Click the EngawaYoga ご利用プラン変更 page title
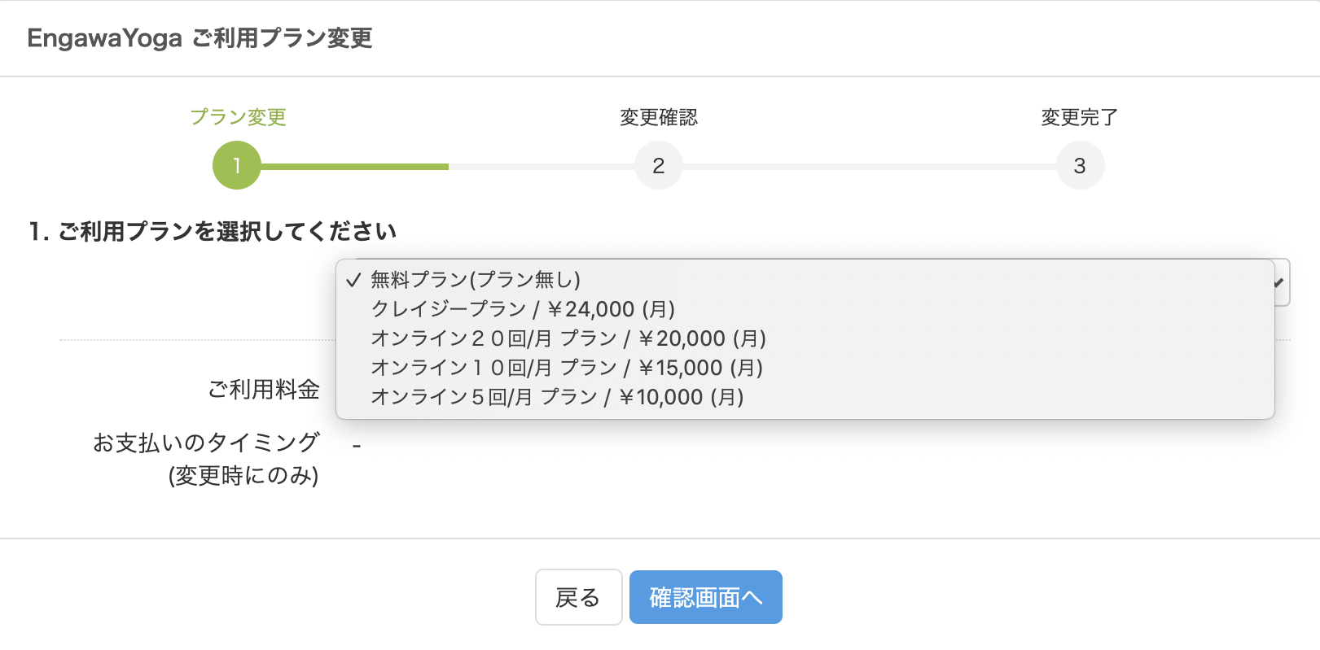Viewport: 1320px width, 650px height. pyautogui.click(x=200, y=38)
